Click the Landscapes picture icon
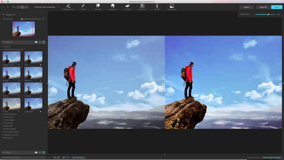The height and width of the screenshot is (160, 284). 172,6
